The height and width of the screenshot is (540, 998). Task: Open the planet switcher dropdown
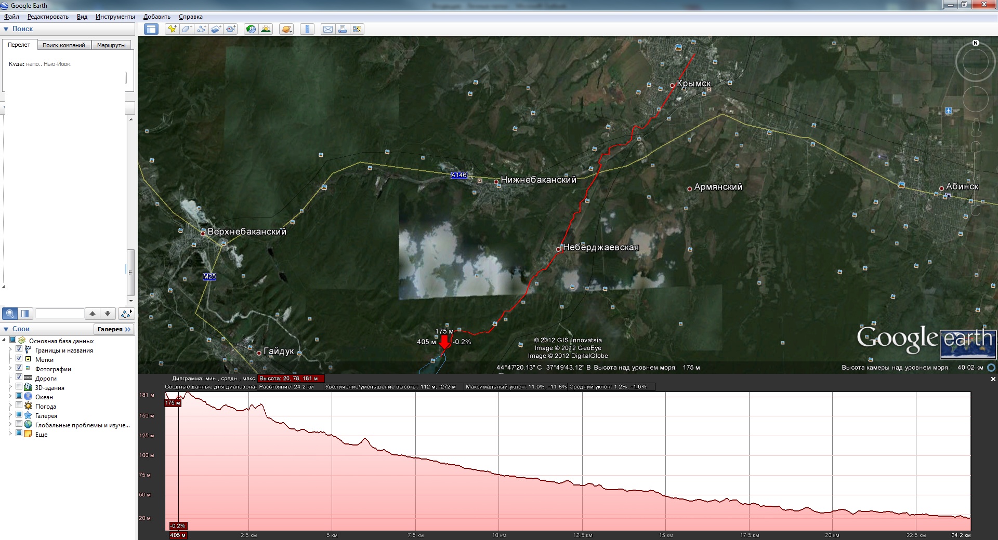coord(286,29)
